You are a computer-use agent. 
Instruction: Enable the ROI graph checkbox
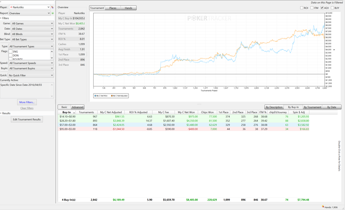302,8
